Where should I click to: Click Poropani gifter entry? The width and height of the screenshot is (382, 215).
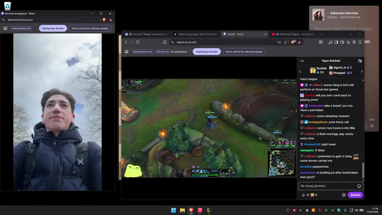point(340,73)
